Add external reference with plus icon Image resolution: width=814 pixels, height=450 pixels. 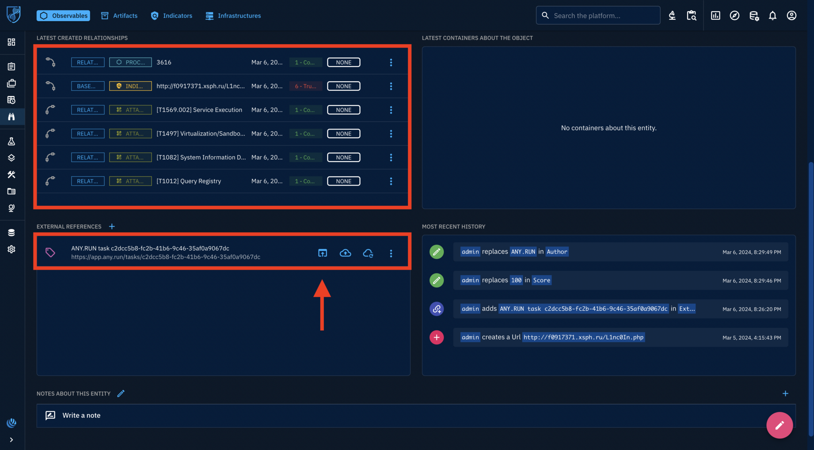click(112, 226)
